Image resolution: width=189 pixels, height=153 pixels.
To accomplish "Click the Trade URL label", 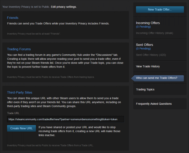I will point(13,113).
